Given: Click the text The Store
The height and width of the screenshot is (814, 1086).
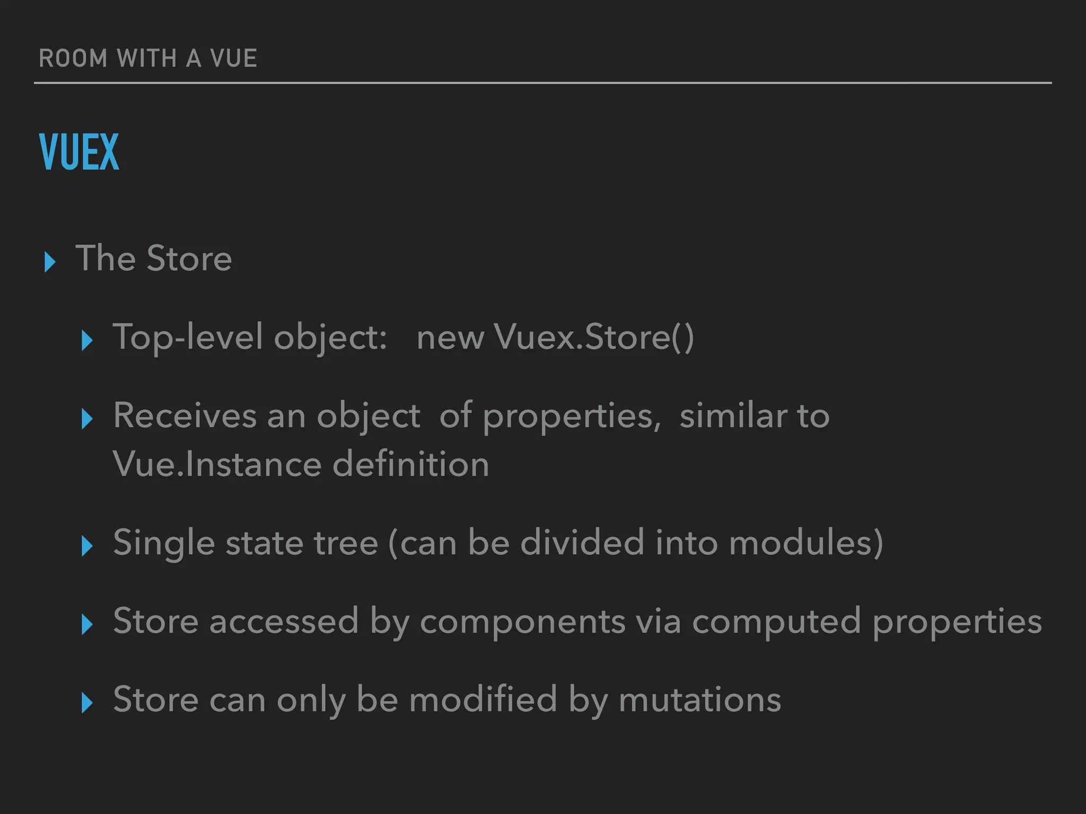Looking at the screenshot, I should (154, 259).
